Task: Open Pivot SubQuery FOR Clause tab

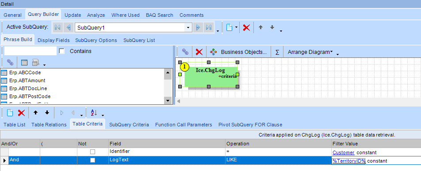Action: coord(250,125)
